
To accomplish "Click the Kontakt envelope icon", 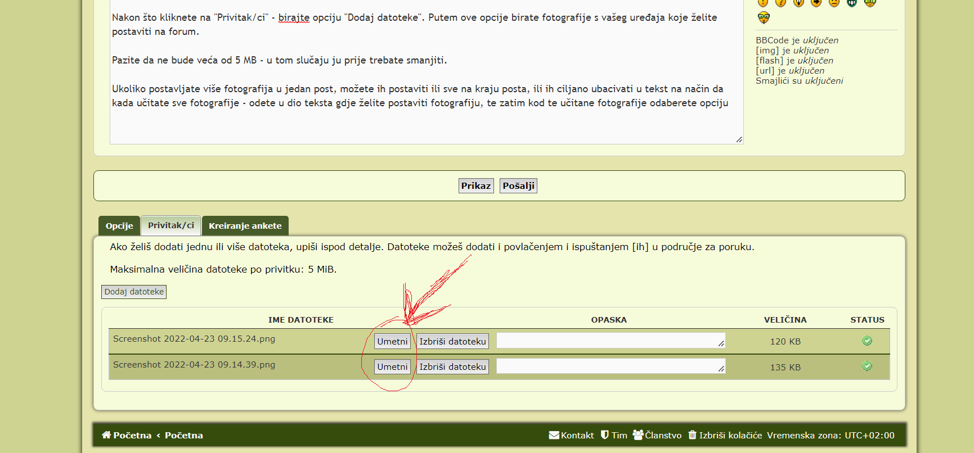I will click(554, 435).
